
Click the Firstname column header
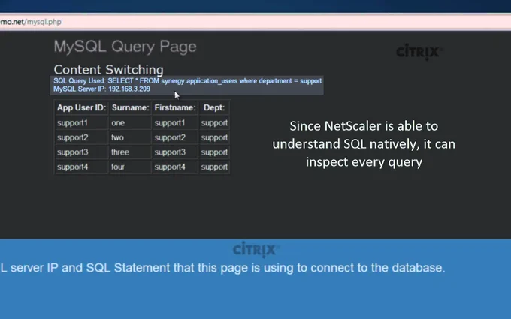[175, 108]
